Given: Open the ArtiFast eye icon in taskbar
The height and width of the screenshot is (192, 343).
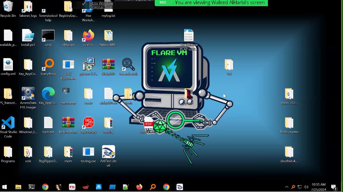Looking at the screenshot, I should point(180,187).
